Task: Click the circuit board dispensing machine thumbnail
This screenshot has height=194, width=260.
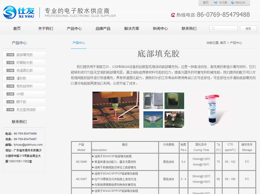Action: pos(174,119)
